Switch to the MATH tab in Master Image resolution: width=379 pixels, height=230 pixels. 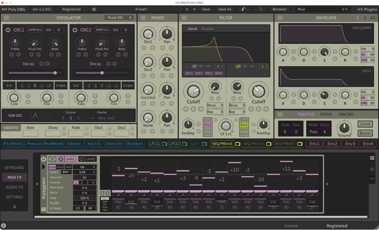[326, 114]
